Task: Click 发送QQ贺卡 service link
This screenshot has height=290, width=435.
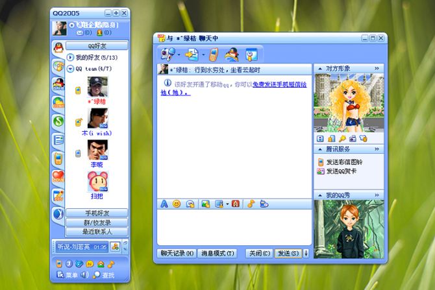Action: tap(337, 171)
